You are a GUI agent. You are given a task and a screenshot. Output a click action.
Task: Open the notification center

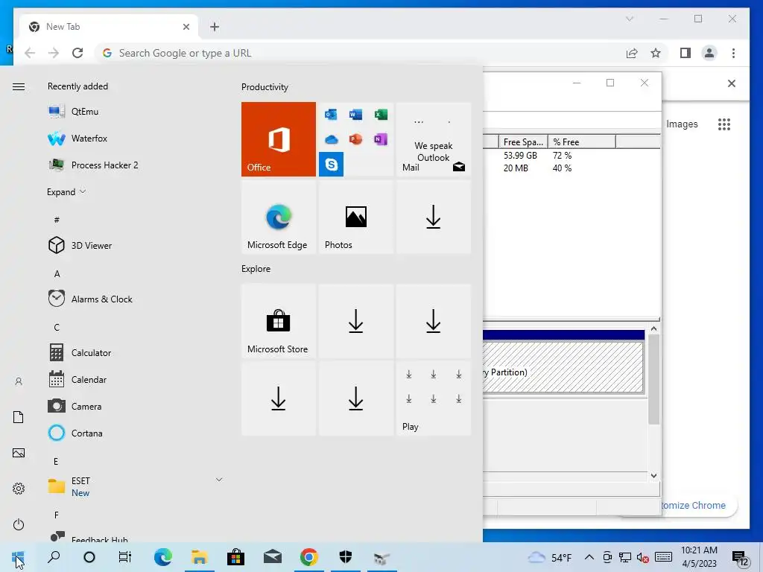[741, 558]
